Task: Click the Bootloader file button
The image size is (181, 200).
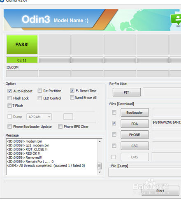Action: tap(135, 113)
